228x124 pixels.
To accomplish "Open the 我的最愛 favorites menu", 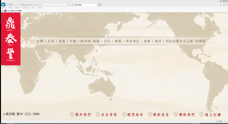I will click(x=25, y=8).
